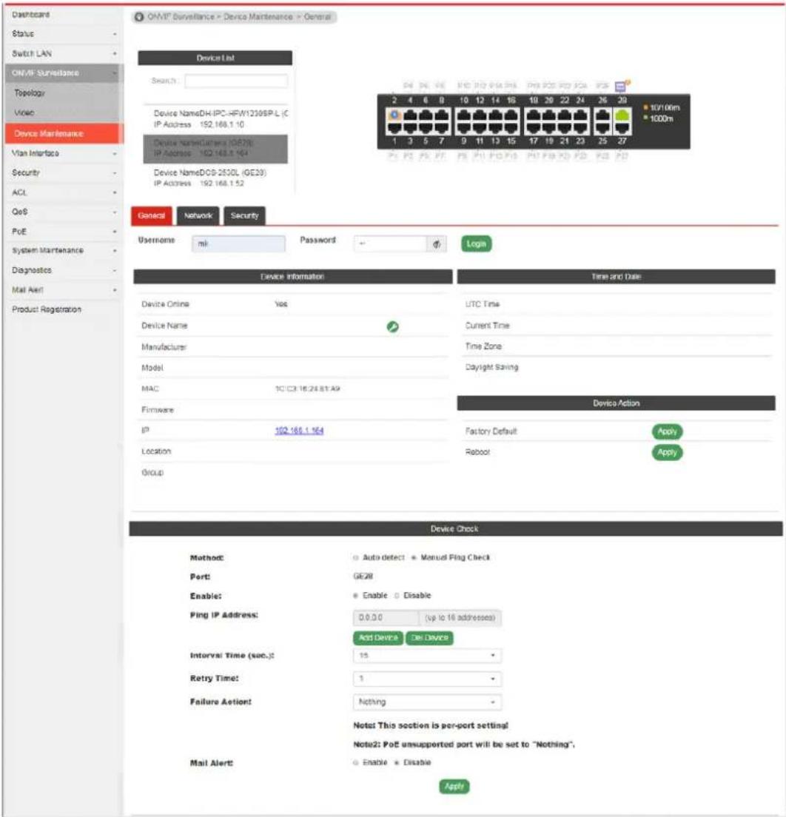Click the Del Device button

(429, 638)
